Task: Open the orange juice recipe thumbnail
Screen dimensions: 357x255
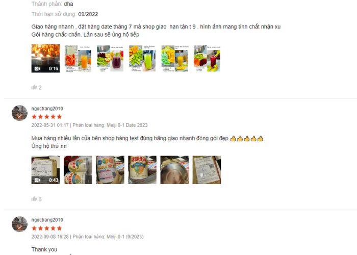Action: click(78, 58)
